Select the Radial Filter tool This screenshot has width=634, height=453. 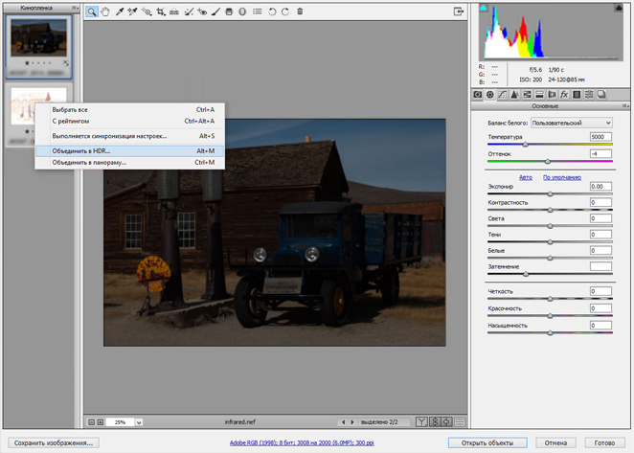[x=242, y=11]
